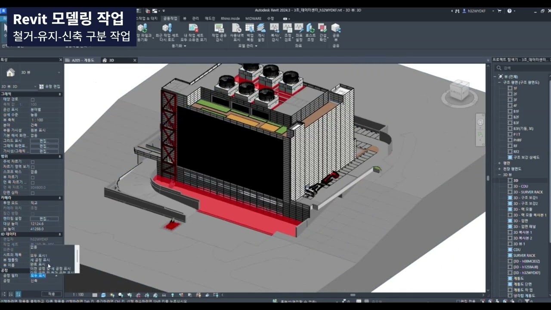Image resolution: width=551 pixels, height=310 pixels.
Task: Check the 단면 상자 checkbox
Action: click(33, 193)
